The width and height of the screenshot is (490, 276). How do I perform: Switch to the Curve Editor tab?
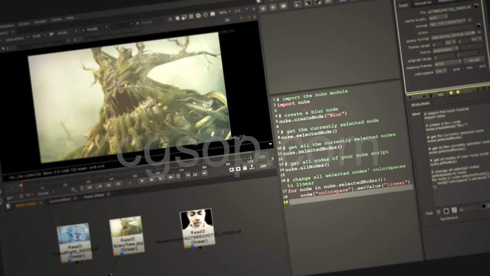click(x=60, y=200)
